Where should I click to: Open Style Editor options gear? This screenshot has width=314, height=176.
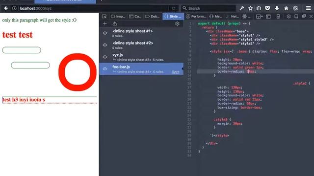click(x=177, y=23)
